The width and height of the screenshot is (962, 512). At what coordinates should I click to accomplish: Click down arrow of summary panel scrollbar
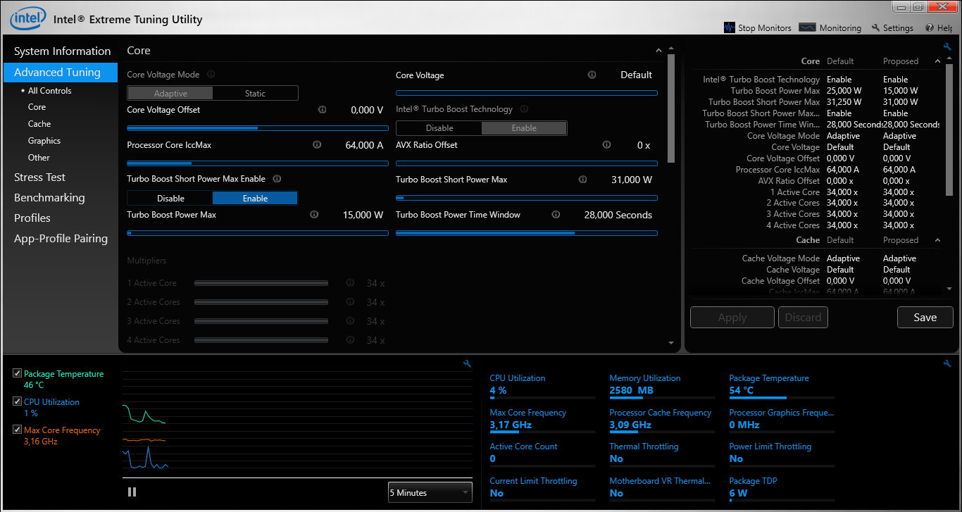point(949,289)
